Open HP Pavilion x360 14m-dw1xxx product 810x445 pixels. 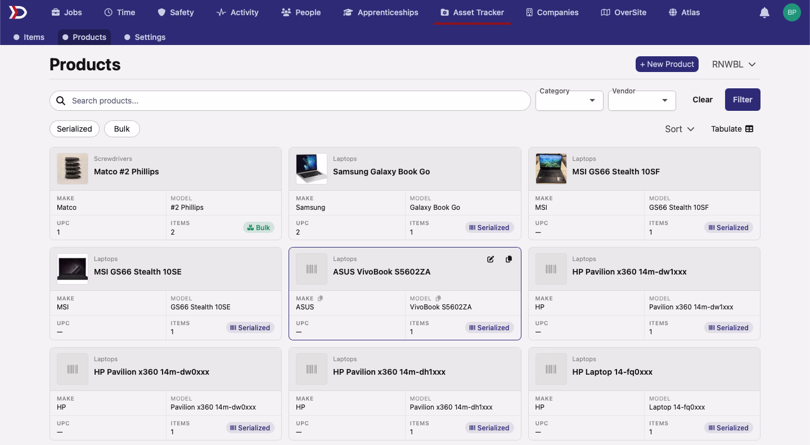[629, 272]
